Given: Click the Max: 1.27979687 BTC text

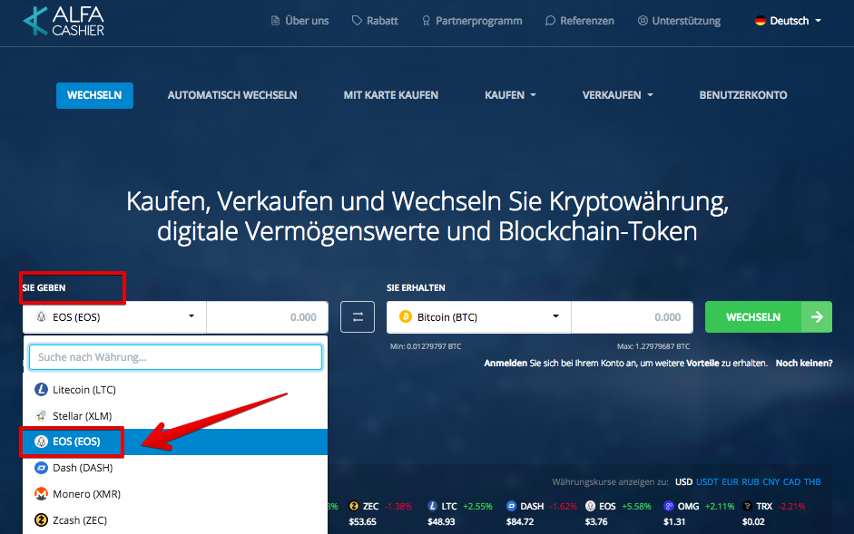Looking at the screenshot, I should (x=653, y=346).
